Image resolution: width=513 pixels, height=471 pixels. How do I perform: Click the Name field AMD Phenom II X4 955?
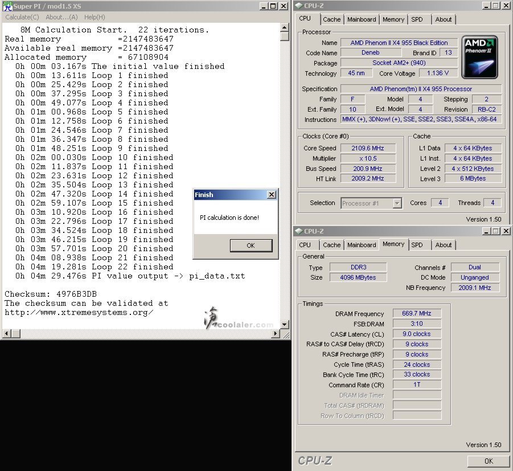pyautogui.click(x=399, y=43)
